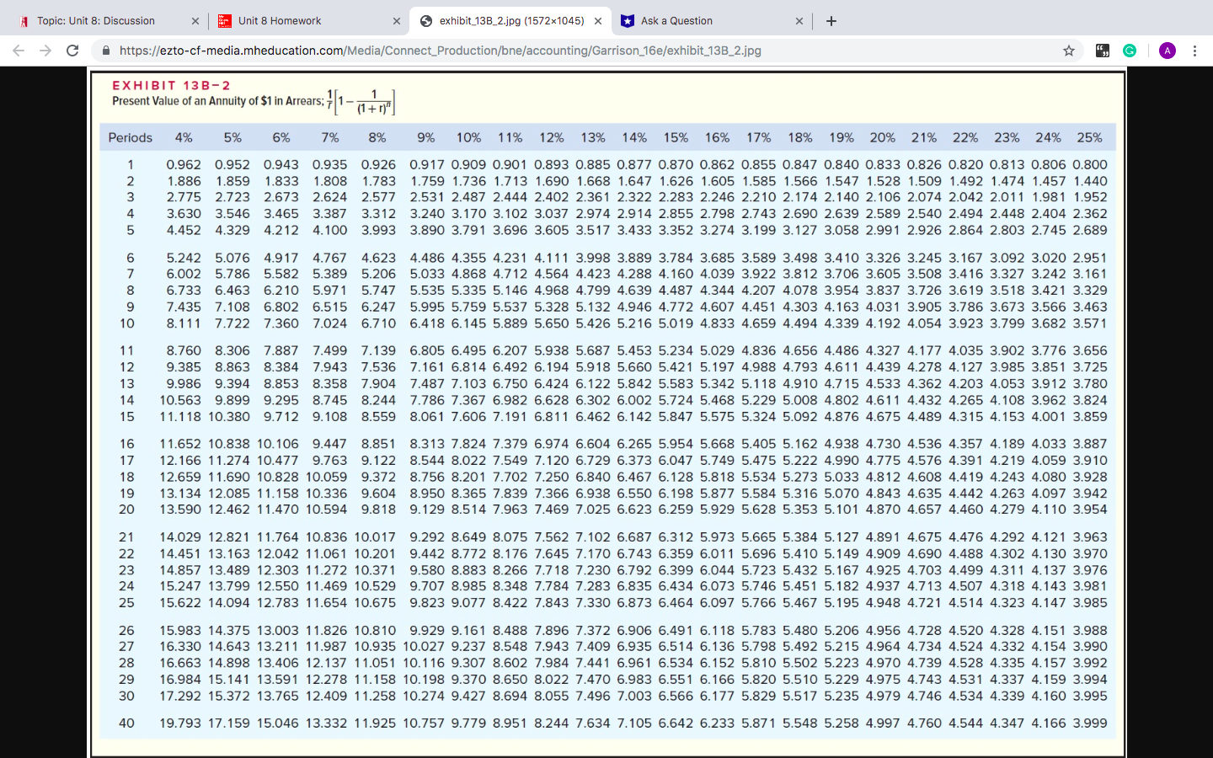Image resolution: width=1213 pixels, height=758 pixels.
Task: Click value 0.962 in period 1 row
Action: 184,164
